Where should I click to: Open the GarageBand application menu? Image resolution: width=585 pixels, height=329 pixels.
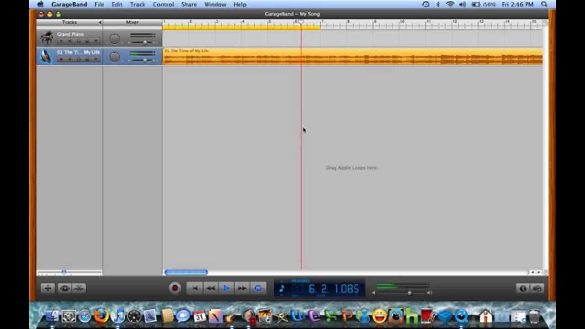pyautogui.click(x=69, y=5)
